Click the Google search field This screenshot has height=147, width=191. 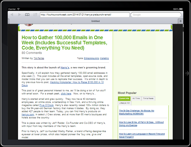156,15
